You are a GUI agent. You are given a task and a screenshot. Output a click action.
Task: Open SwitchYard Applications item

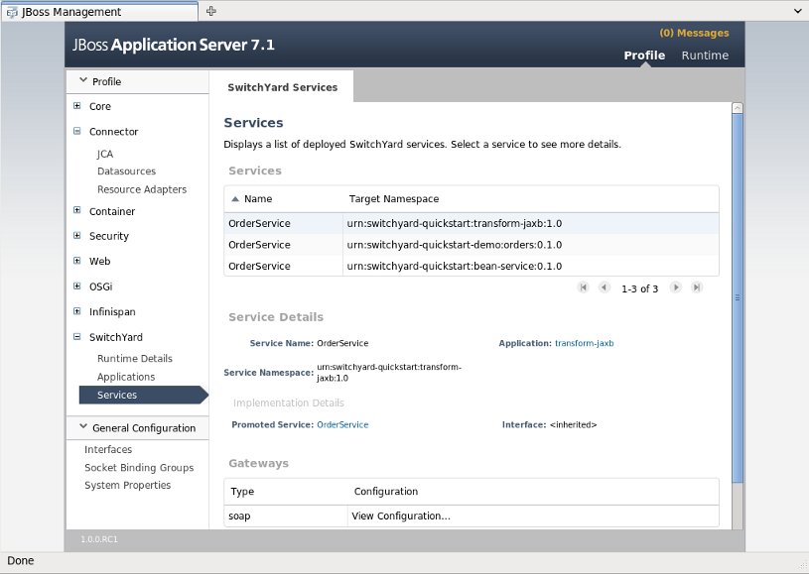pos(126,377)
